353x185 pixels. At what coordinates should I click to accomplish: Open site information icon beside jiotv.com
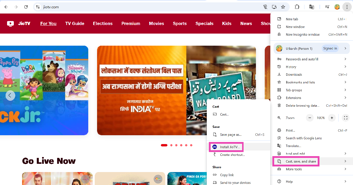(37, 7)
